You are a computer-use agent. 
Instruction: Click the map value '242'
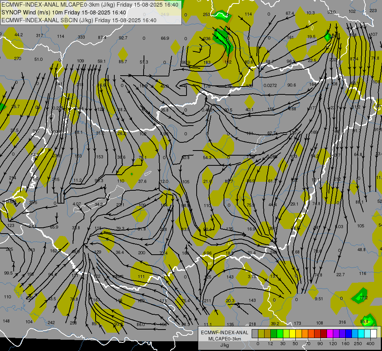[x=51, y=323]
